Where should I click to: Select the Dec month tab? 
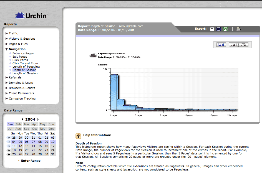51,129
